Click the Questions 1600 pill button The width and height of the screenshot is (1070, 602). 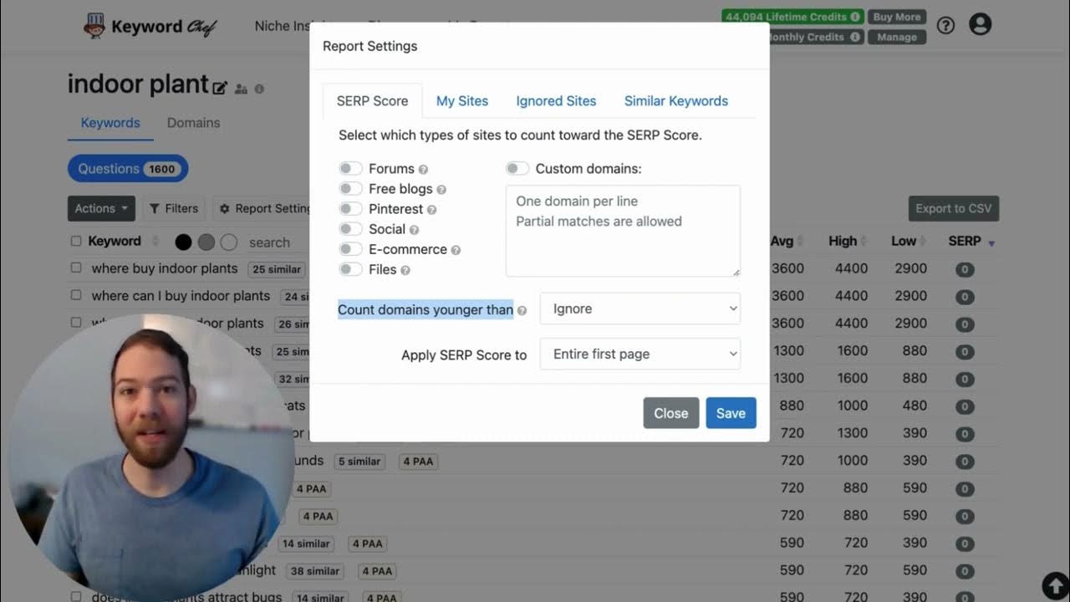128,169
